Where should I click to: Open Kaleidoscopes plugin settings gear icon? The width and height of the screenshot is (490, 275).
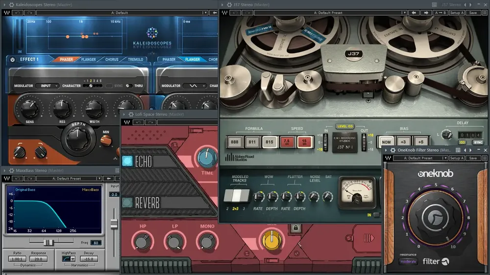coord(12,5)
